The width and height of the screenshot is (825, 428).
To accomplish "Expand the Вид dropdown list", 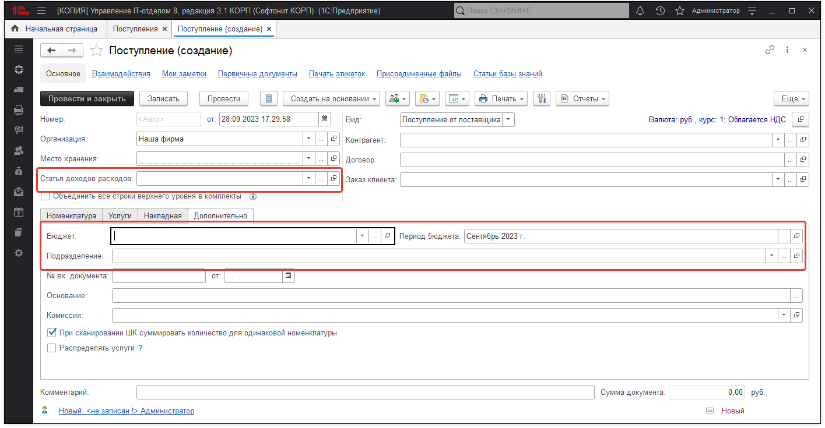I will pos(508,120).
